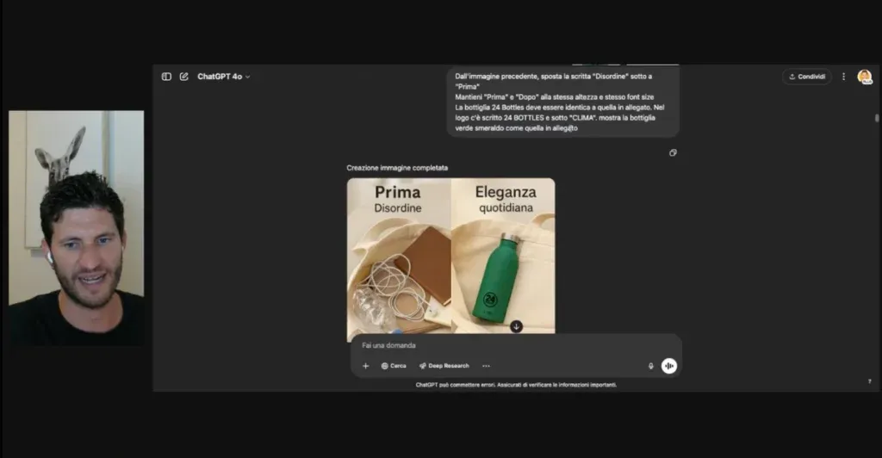Open the generated Prima/Eleganza image
Viewport: 882px width, 458px height.
[x=450, y=256]
